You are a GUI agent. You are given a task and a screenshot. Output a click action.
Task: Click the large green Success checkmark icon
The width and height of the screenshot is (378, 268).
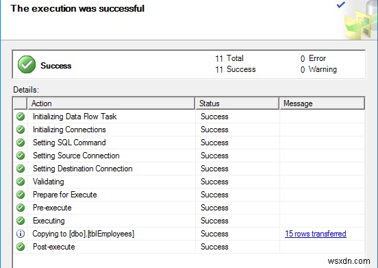tap(27, 64)
